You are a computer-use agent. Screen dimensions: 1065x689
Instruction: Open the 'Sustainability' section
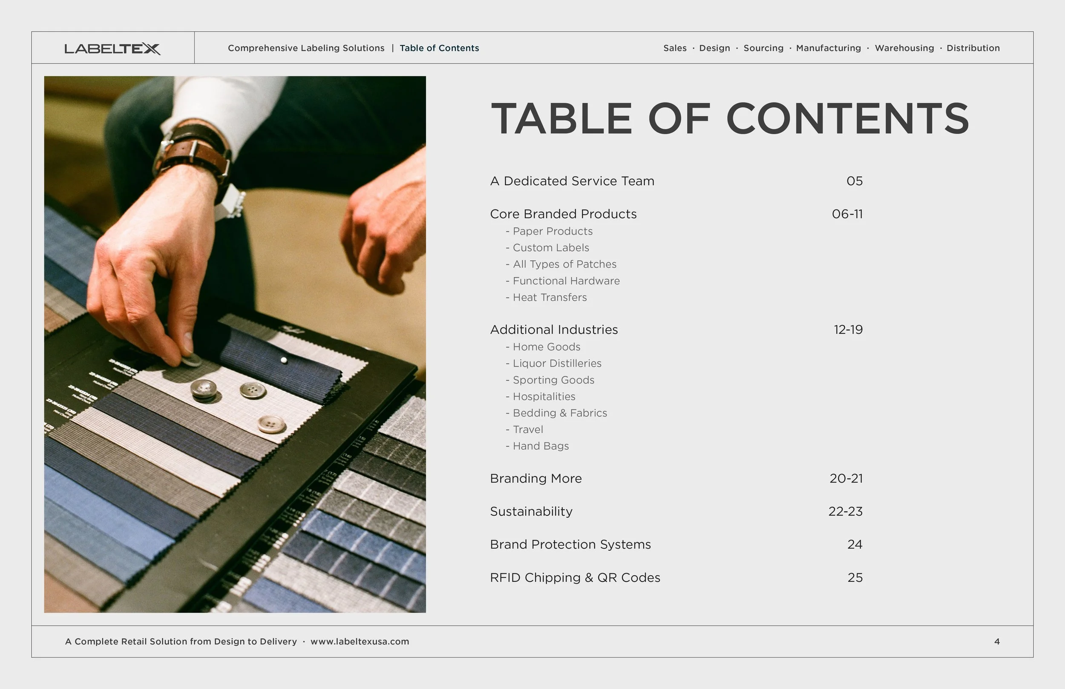(x=531, y=511)
